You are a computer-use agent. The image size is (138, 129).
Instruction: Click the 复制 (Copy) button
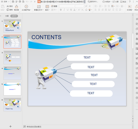(10, 10)
